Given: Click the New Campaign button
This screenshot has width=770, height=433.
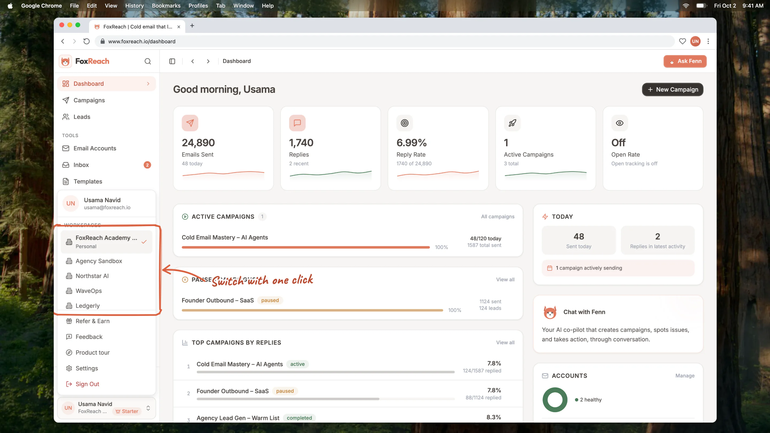Looking at the screenshot, I should click(x=672, y=89).
